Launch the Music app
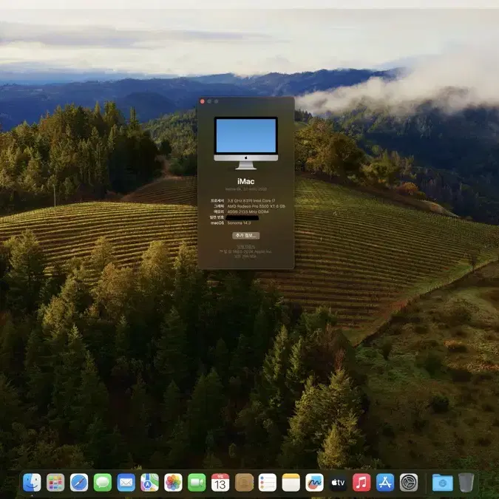This screenshot has width=499, height=499. click(x=361, y=483)
